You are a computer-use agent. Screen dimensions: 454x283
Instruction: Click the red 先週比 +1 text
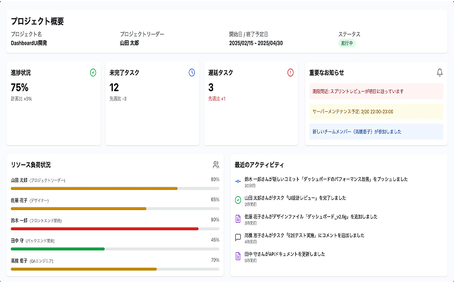tap(217, 99)
